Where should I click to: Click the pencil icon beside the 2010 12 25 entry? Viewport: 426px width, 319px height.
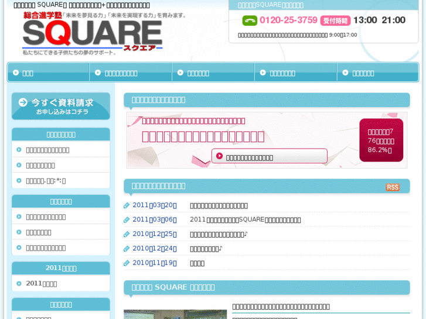pyautogui.click(x=127, y=234)
